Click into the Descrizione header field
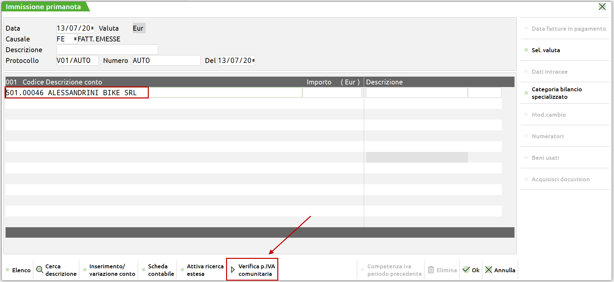 click(107, 50)
